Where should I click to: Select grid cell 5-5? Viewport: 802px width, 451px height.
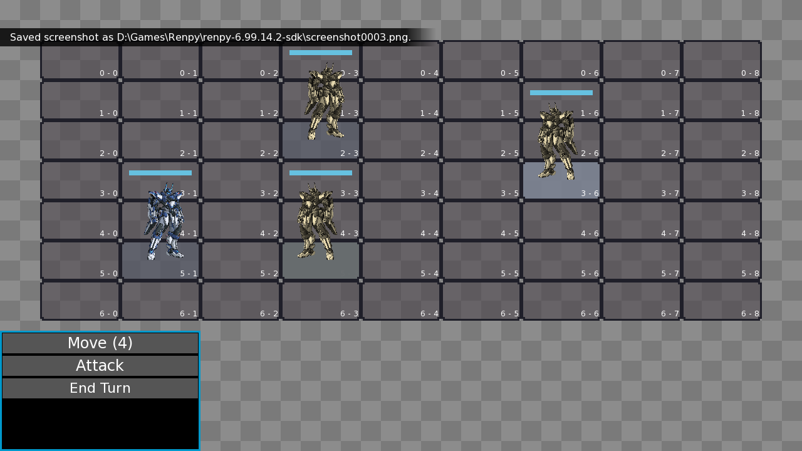coord(481,261)
